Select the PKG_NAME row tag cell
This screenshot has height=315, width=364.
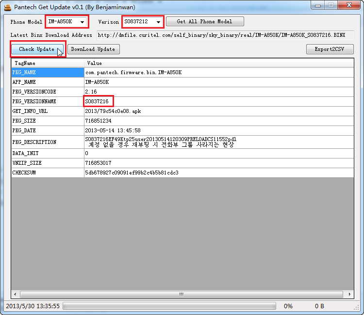48,72
